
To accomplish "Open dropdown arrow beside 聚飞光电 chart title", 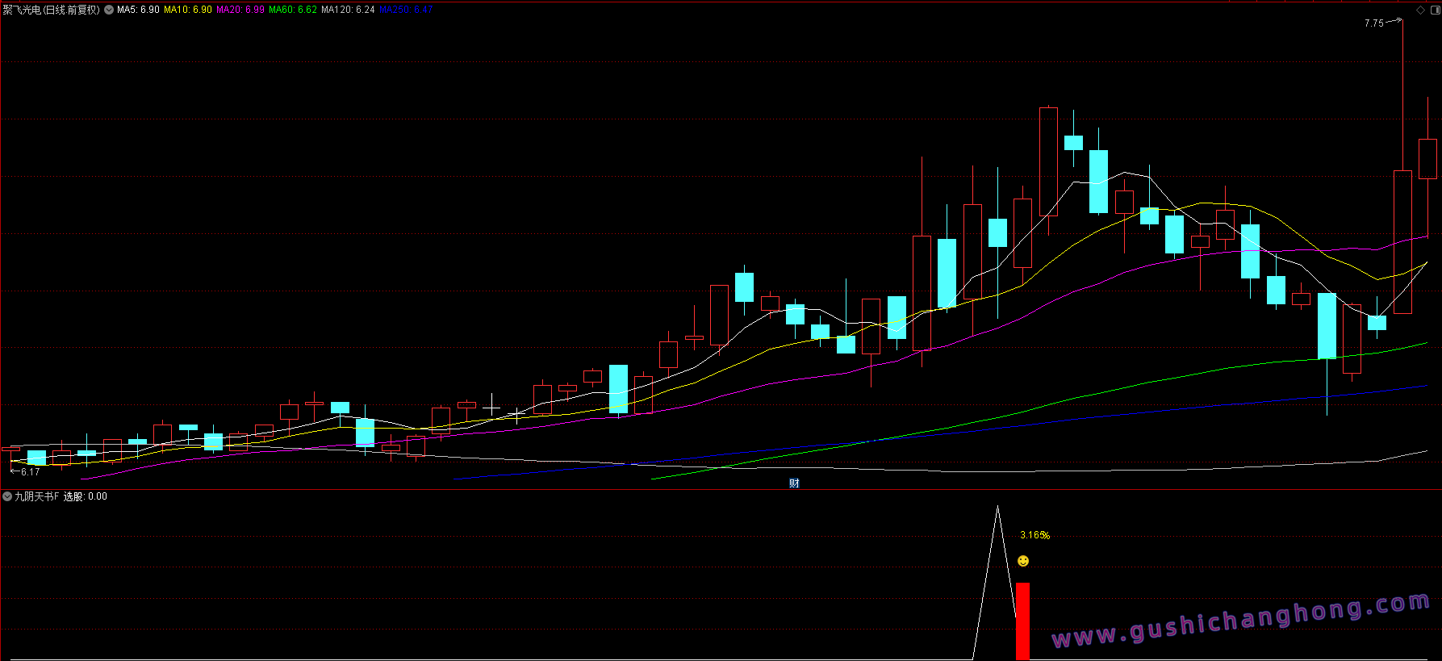I will click(x=109, y=10).
